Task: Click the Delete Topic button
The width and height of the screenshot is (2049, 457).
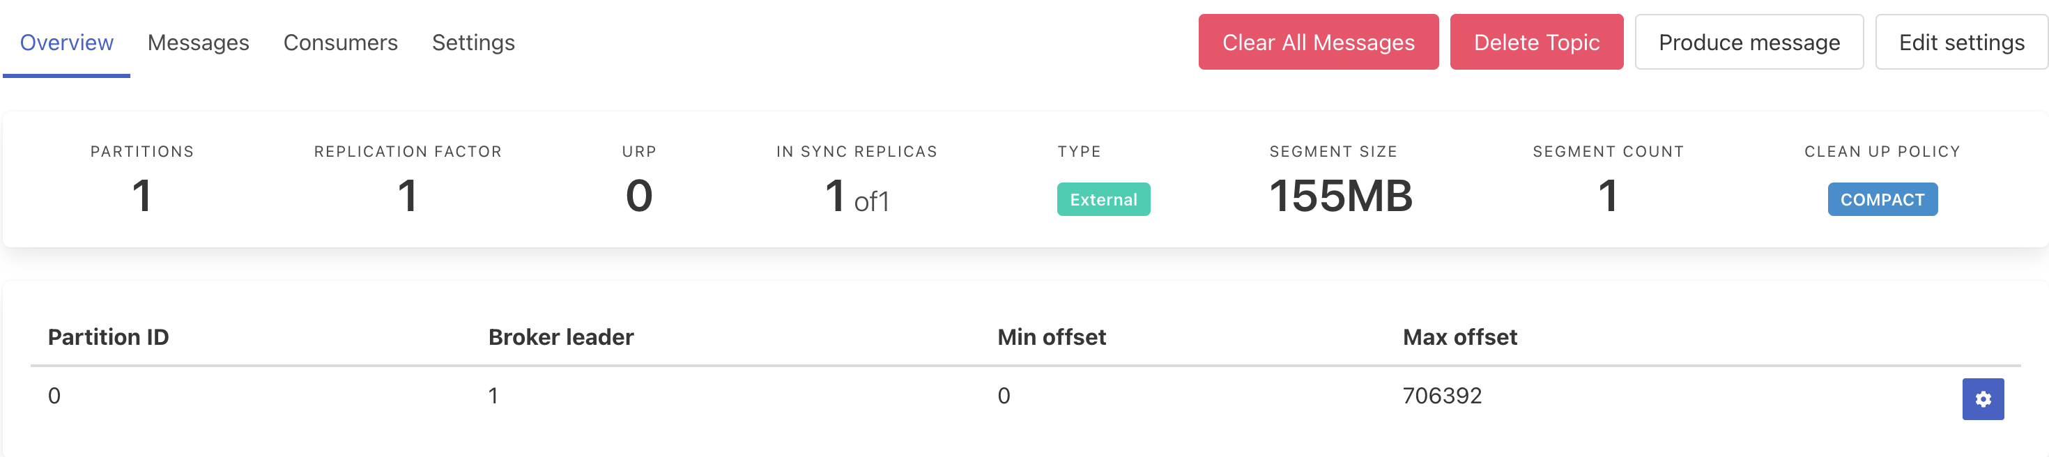Action: click(1537, 42)
